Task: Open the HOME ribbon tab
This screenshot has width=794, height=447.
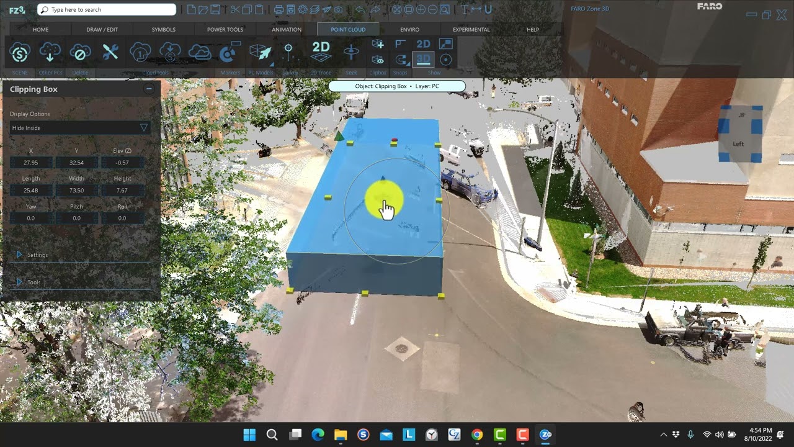Action: pyautogui.click(x=40, y=29)
